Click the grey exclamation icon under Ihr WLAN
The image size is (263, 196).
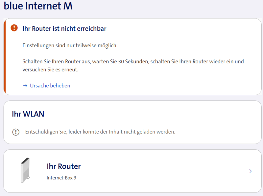pyautogui.click(x=16, y=132)
